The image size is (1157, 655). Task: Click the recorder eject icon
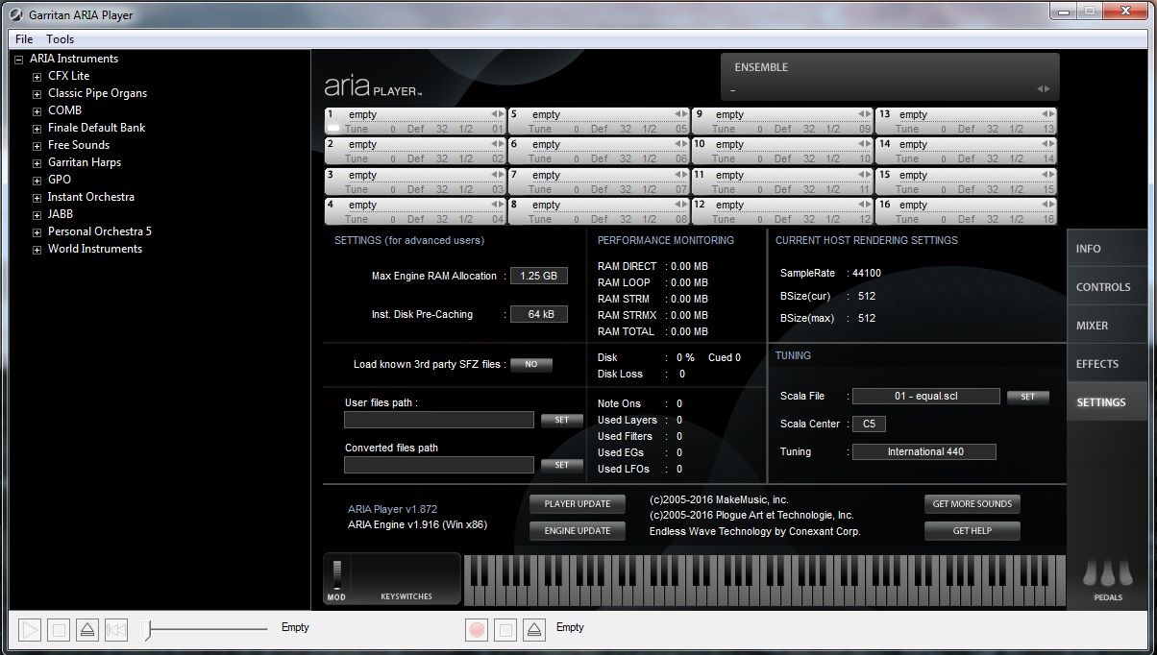point(534,630)
